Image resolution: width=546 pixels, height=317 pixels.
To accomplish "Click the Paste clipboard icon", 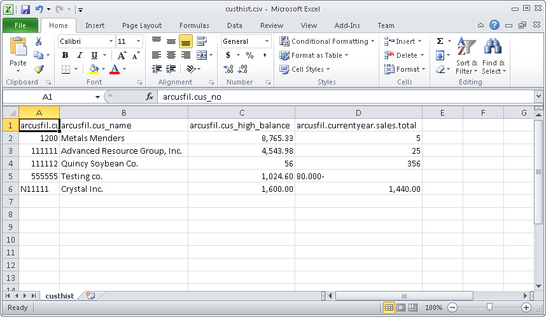I will (18, 47).
